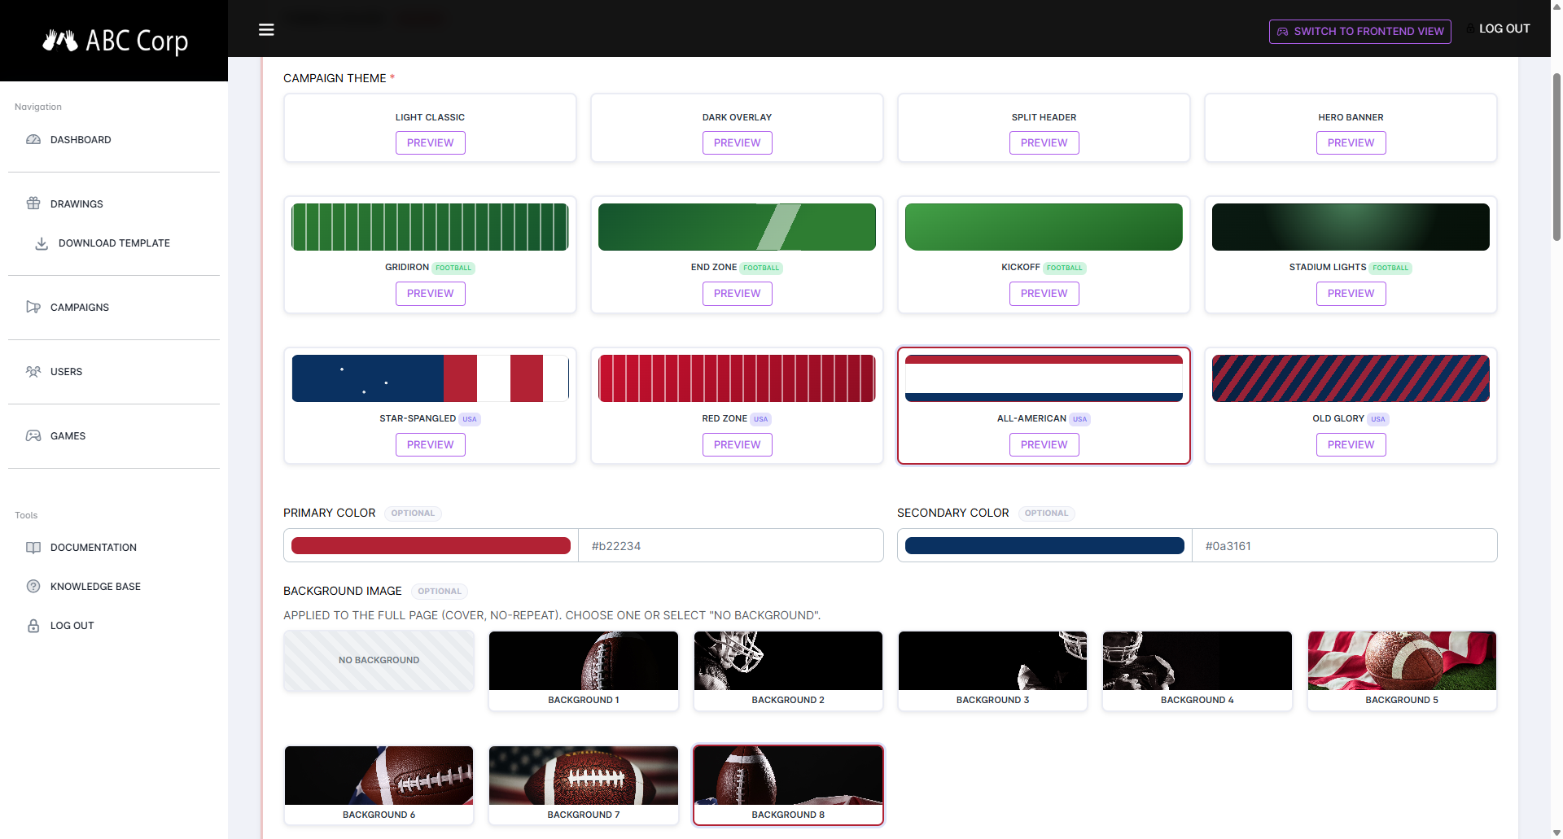Go to Download Template
Image resolution: width=1563 pixels, height=839 pixels.
pos(114,243)
